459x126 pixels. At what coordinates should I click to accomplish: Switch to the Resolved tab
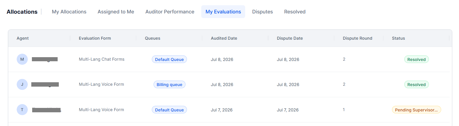coord(295,12)
